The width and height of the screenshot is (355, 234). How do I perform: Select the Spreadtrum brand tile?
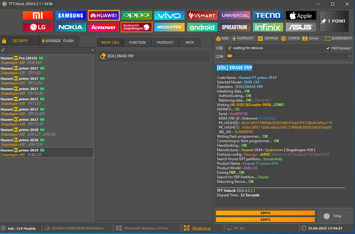point(235,27)
